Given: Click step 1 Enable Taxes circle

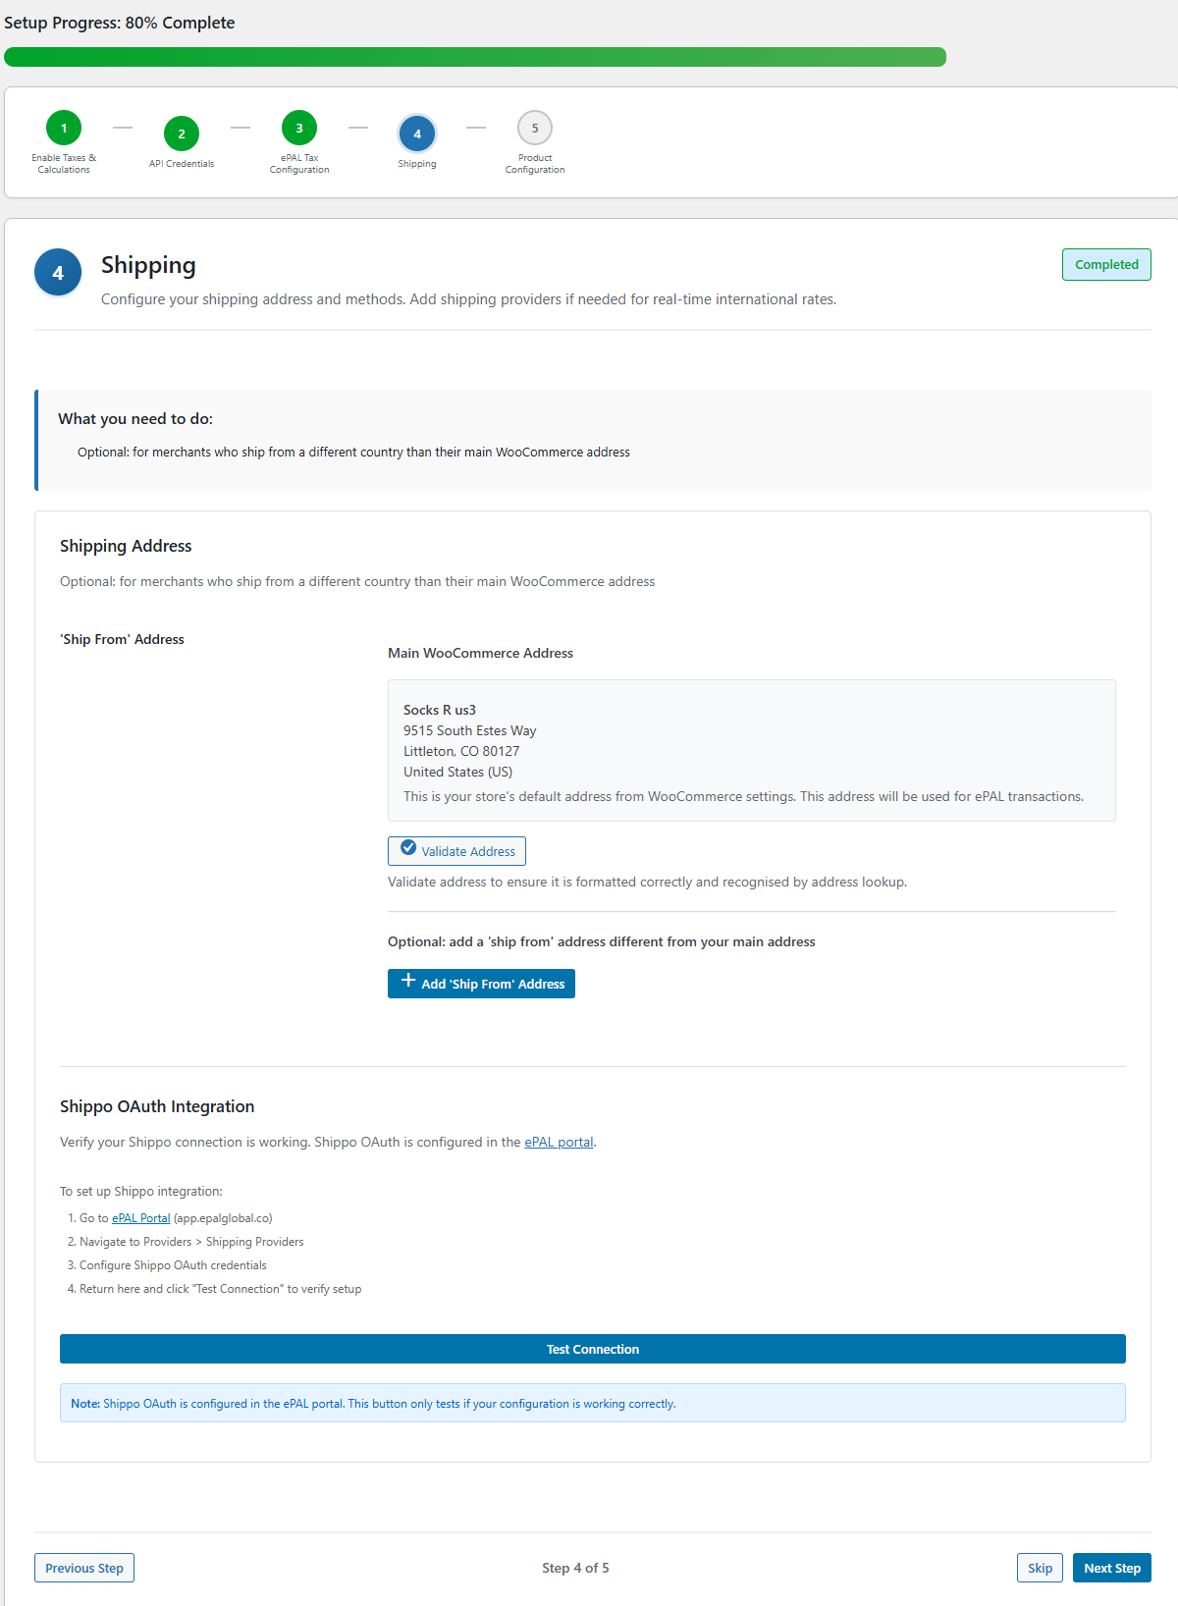Looking at the screenshot, I should pyautogui.click(x=64, y=128).
